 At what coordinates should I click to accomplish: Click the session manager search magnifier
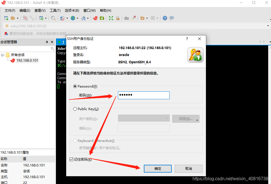coord(53,49)
